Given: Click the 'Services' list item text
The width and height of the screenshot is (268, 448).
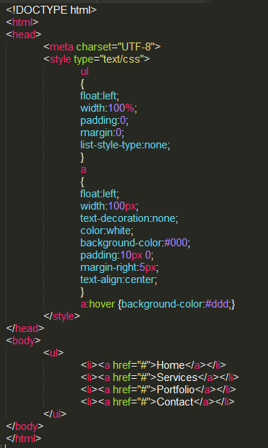Looking at the screenshot, I should (x=177, y=377).
